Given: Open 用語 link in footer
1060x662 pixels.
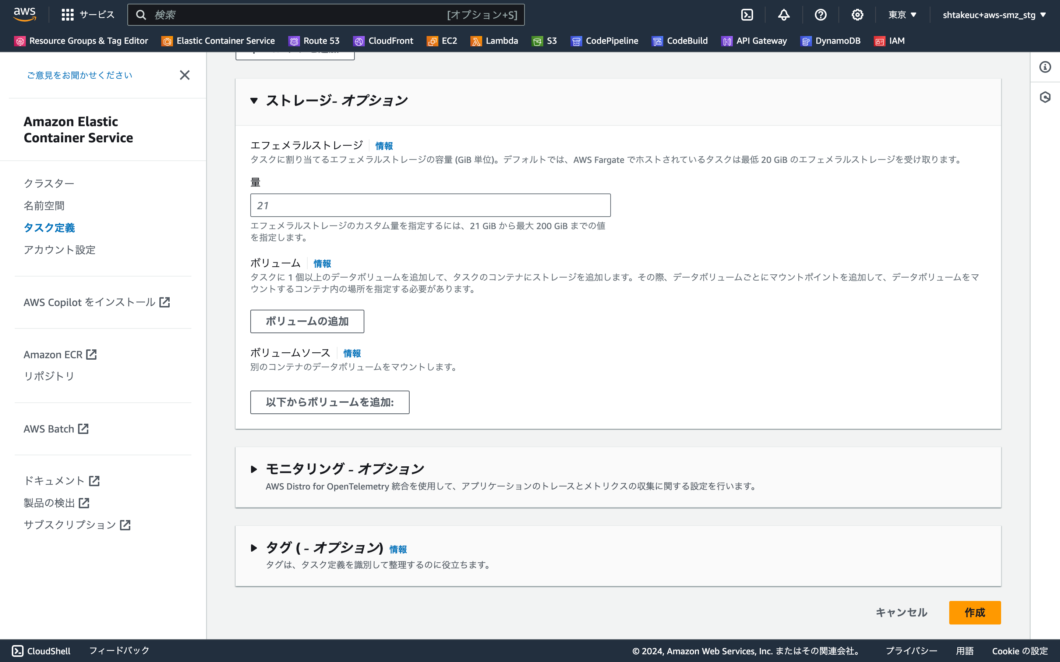Looking at the screenshot, I should [x=965, y=651].
